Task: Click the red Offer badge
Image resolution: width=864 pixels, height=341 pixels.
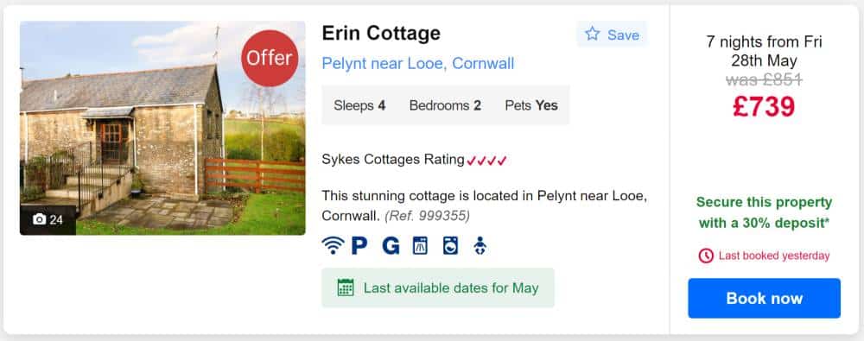Action: coord(270,59)
